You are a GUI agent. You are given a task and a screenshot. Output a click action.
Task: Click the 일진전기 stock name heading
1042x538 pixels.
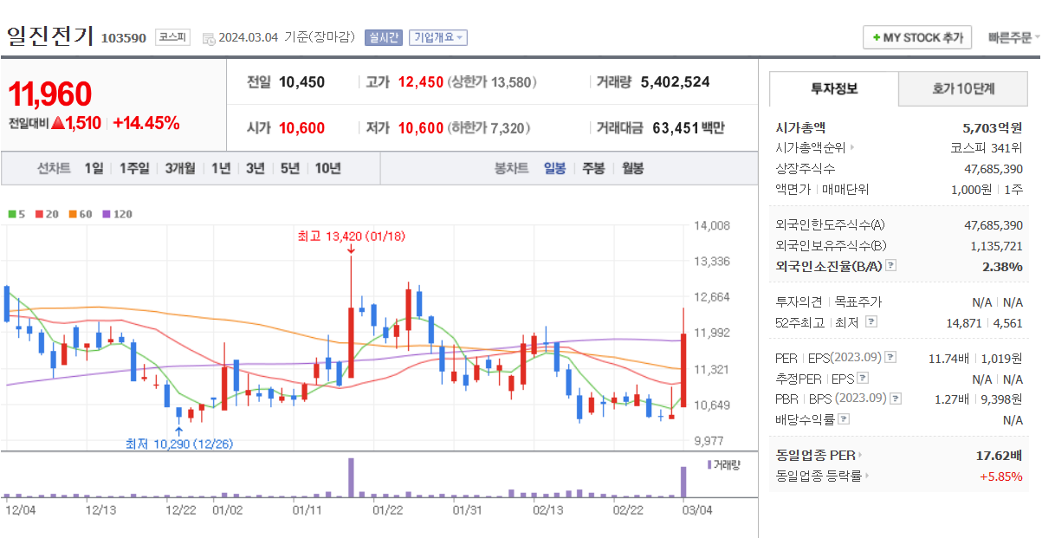pos(49,36)
